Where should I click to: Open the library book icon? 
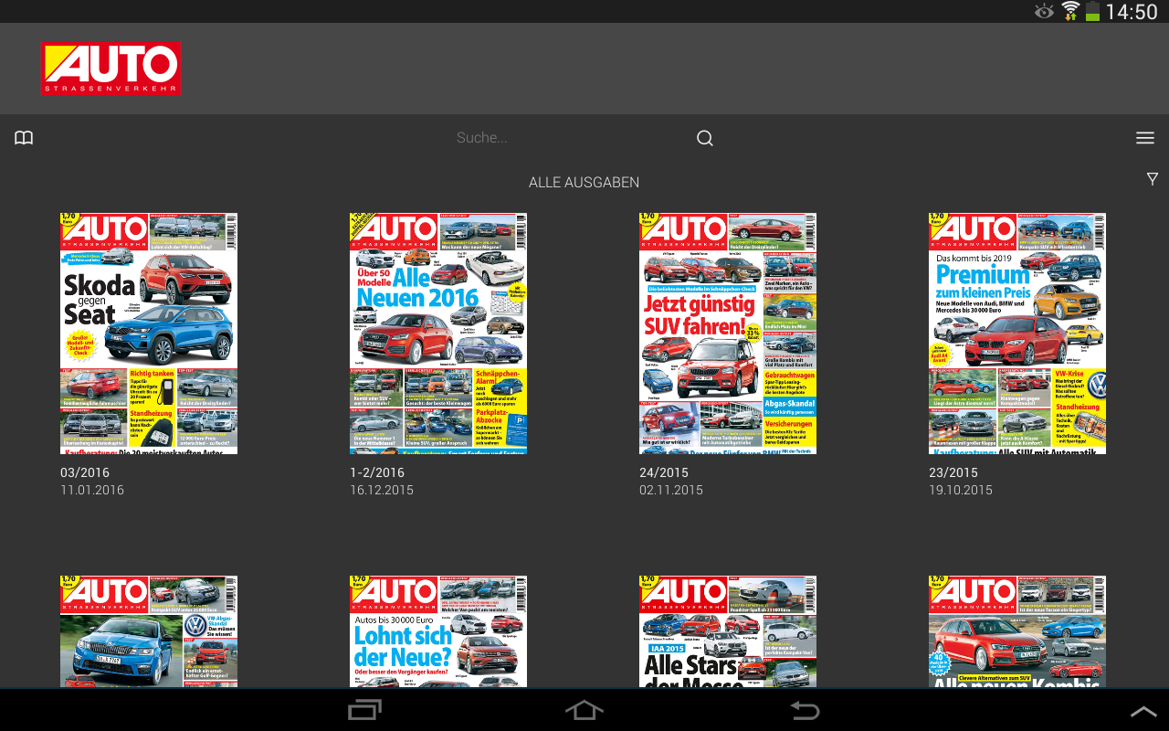24,138
